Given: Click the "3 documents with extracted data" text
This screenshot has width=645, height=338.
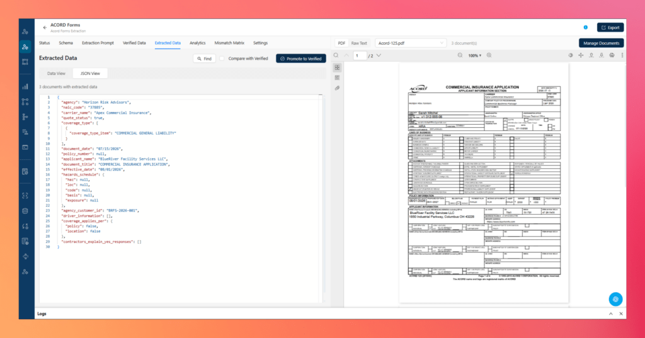Looking at the screenshot, I should (68, 87).
